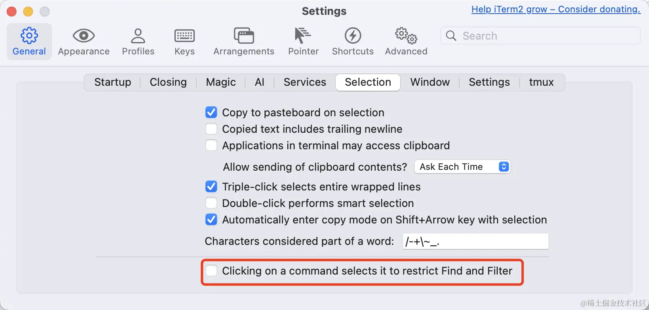This screenshot has height=310, width=649.
Task: Select the Pointer cursor icon
Action: click(x=303, y=36)
